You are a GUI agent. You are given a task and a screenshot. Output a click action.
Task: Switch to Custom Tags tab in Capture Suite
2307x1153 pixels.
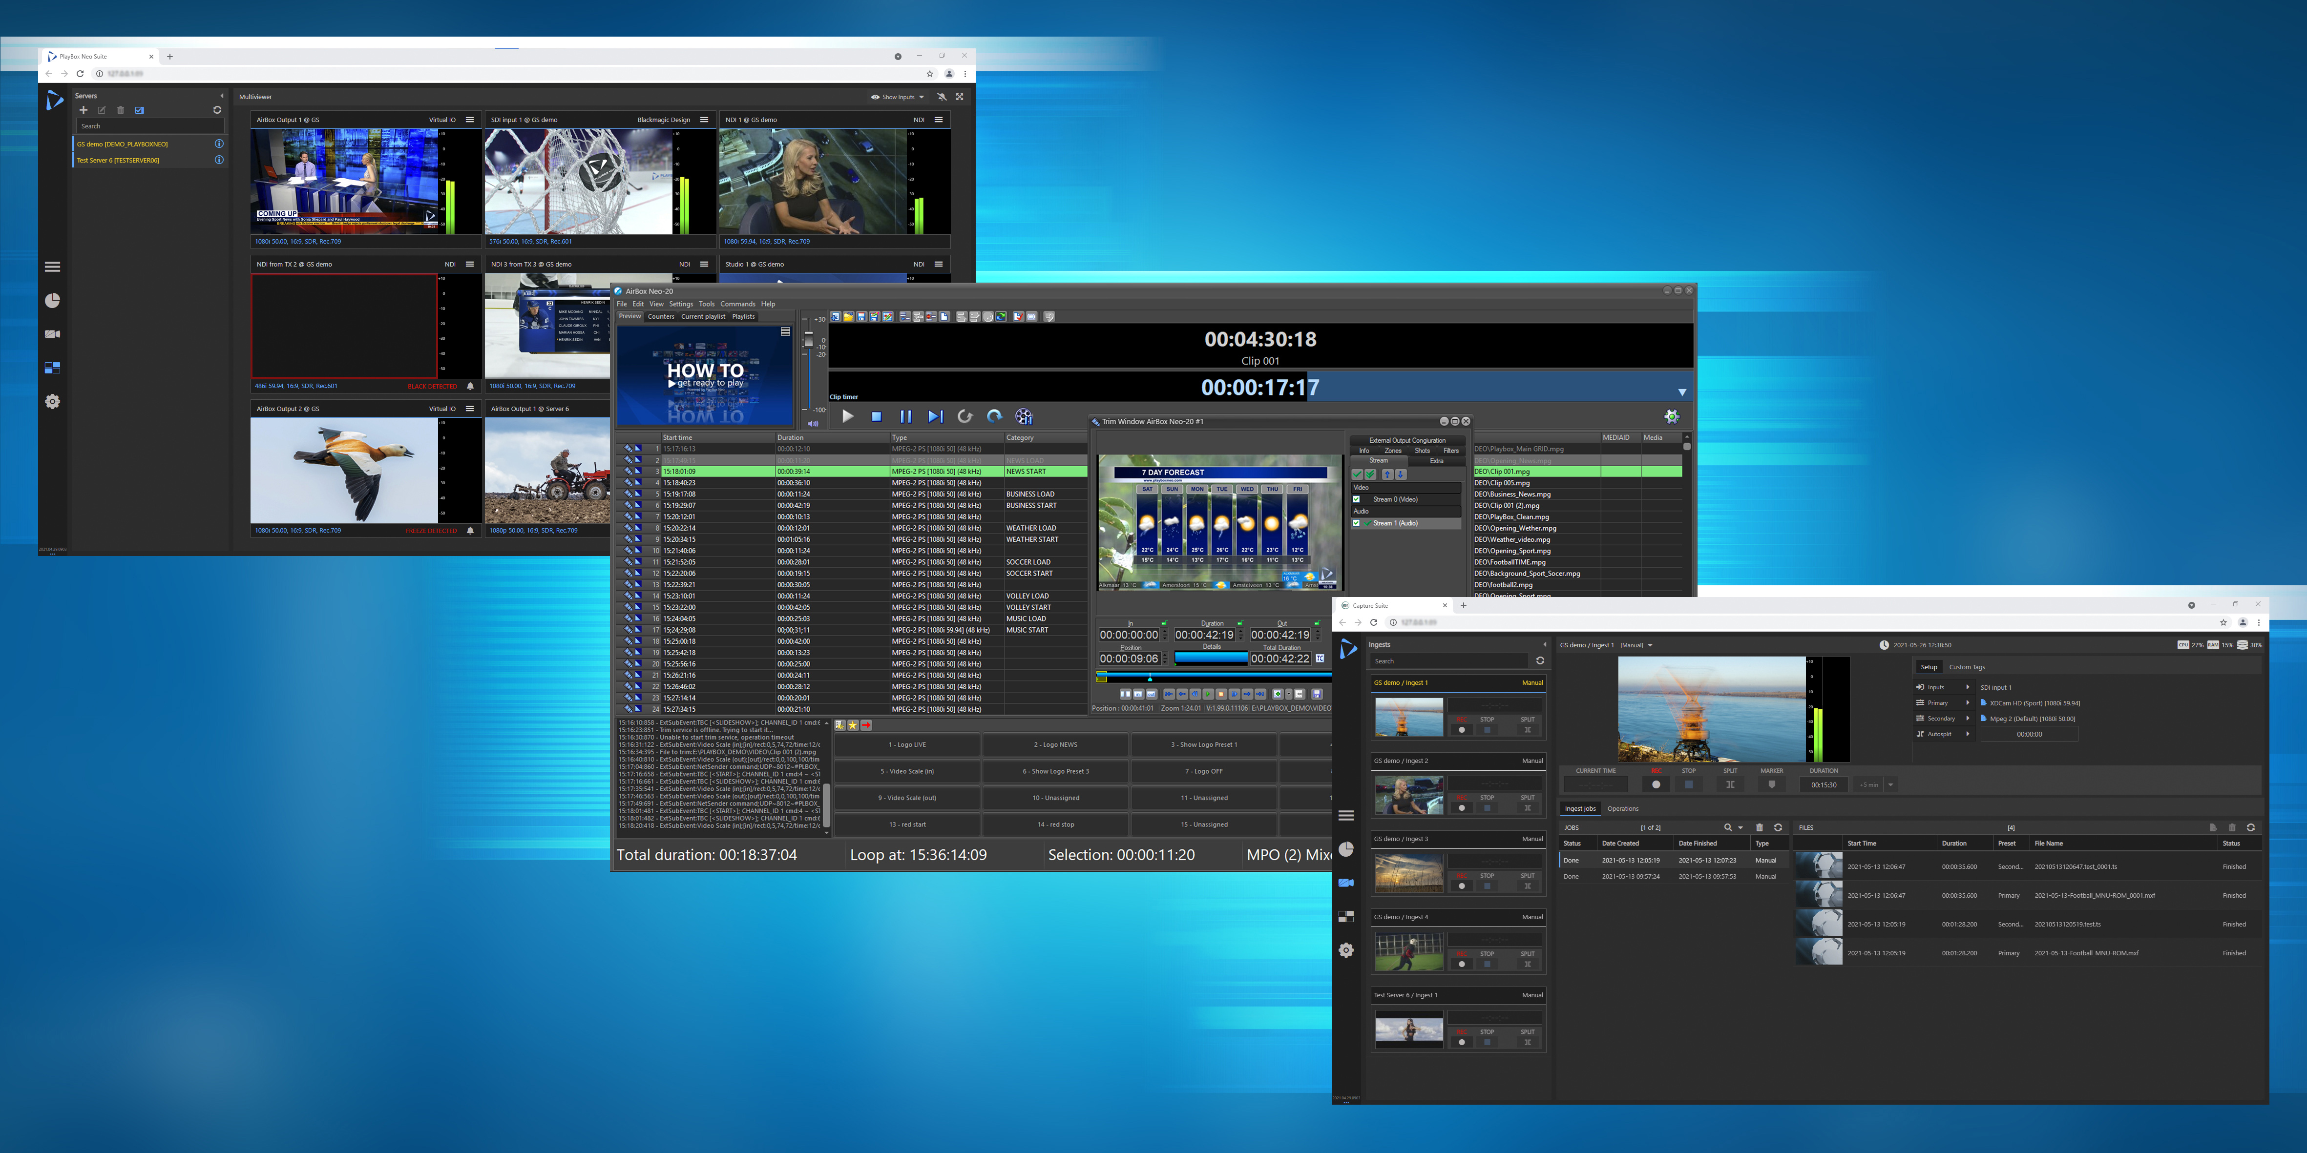click(1967, 667)
